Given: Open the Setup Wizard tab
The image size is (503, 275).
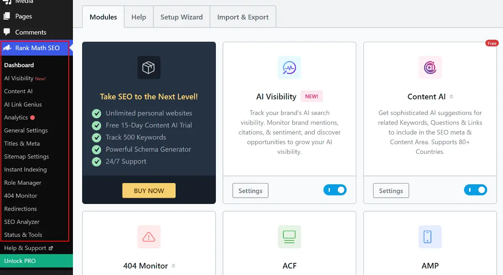Looking at the screenshot, I should (181, 17).
